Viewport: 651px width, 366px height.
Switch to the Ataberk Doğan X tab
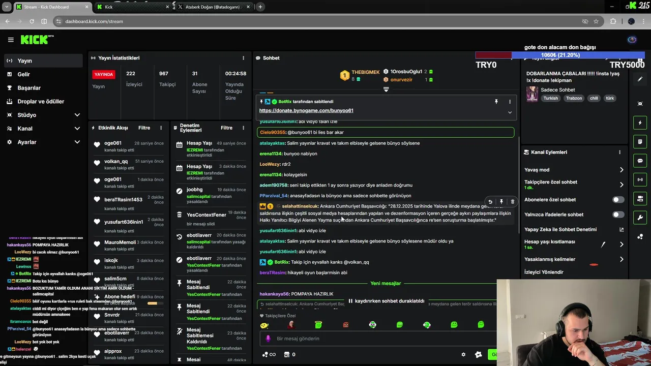(213, 7)
